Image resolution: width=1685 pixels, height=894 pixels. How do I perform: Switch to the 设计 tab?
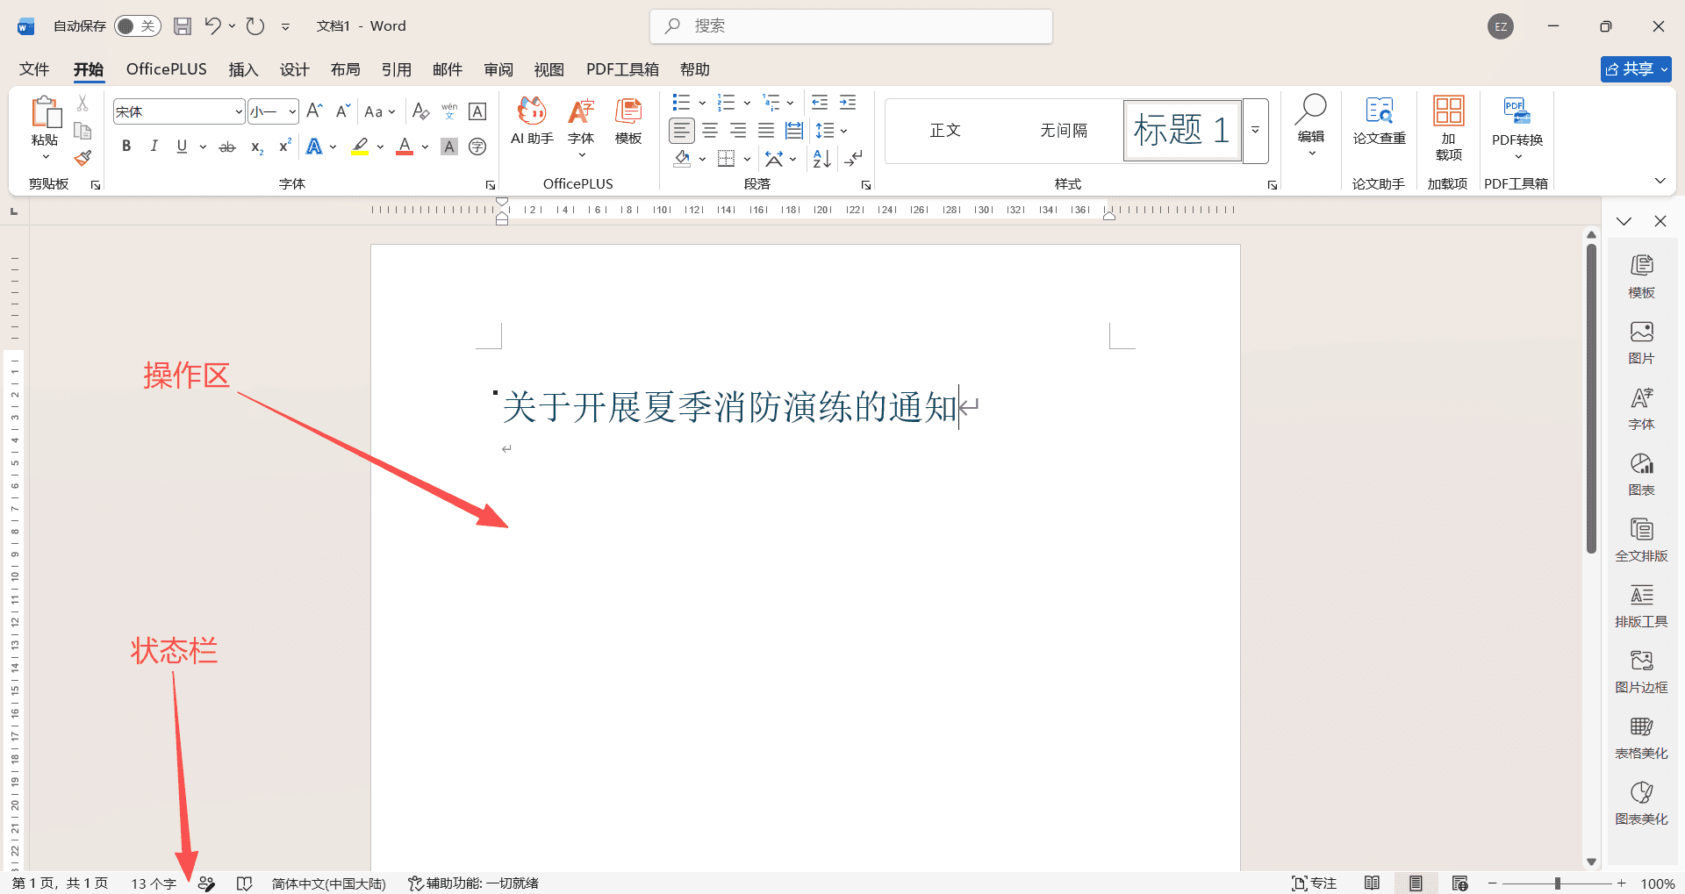pyautogui.click(x=294, y=69)
